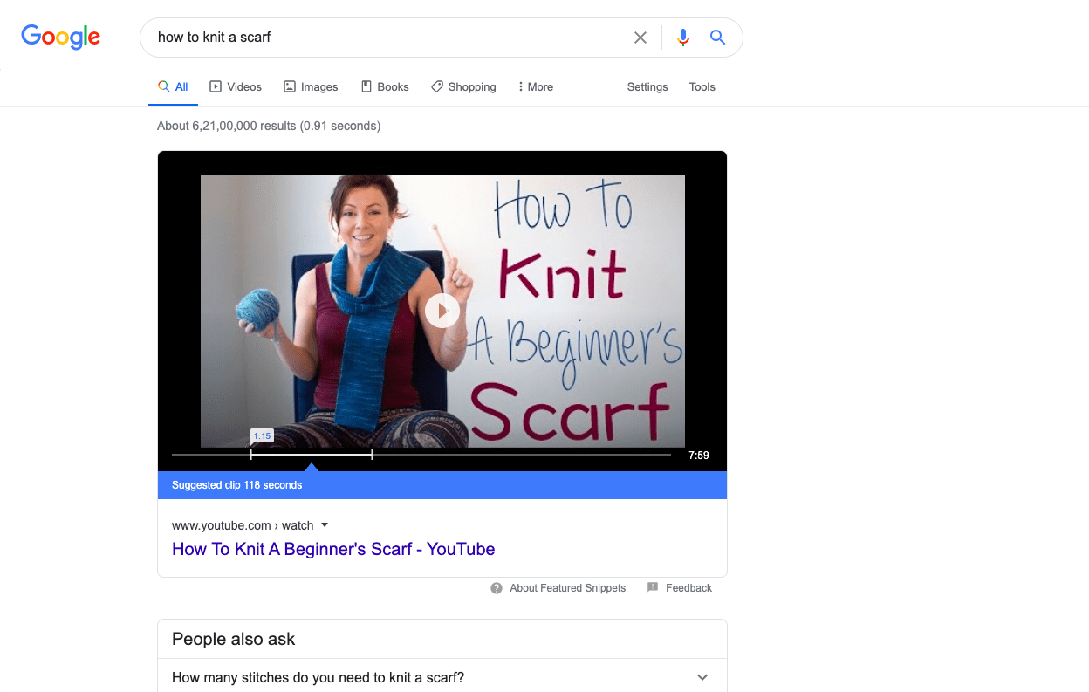This screenshot has height=692, width=1089.
Task: Open the More options menu
Action: coord(535,87)
